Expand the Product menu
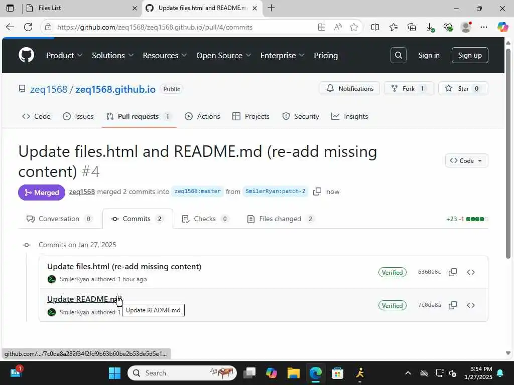The height and width of the screenshot is (385, 514). click(x=64, y=55)
